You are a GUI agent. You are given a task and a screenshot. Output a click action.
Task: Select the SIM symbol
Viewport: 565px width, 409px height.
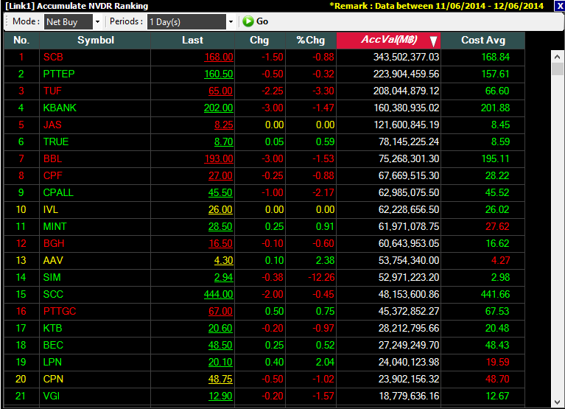click(52, 277)
